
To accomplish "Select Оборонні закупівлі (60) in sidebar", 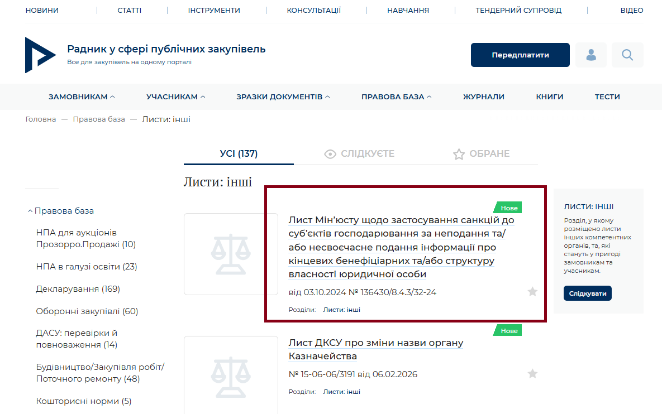I will click(87, 311).
